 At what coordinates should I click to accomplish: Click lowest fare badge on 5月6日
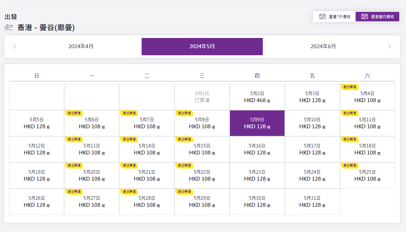[74, 113]
